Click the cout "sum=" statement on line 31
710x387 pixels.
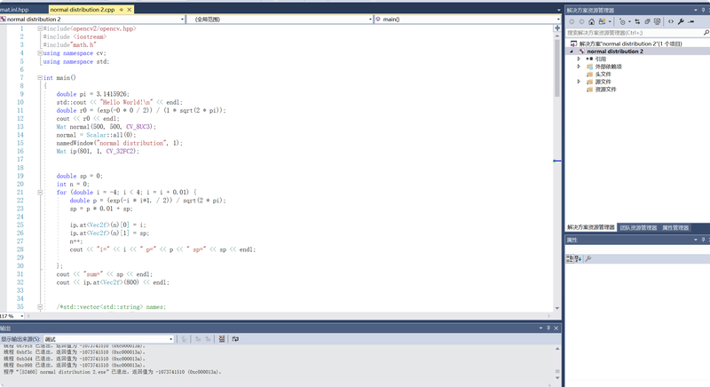click(105, 274)
